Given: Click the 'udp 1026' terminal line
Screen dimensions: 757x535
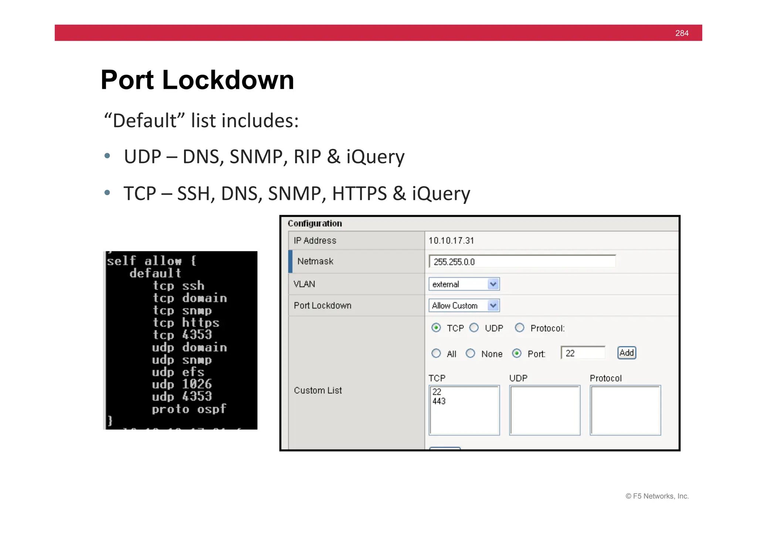Looking at the screenshot, I should pyautogui.click(x=182, y=384).
